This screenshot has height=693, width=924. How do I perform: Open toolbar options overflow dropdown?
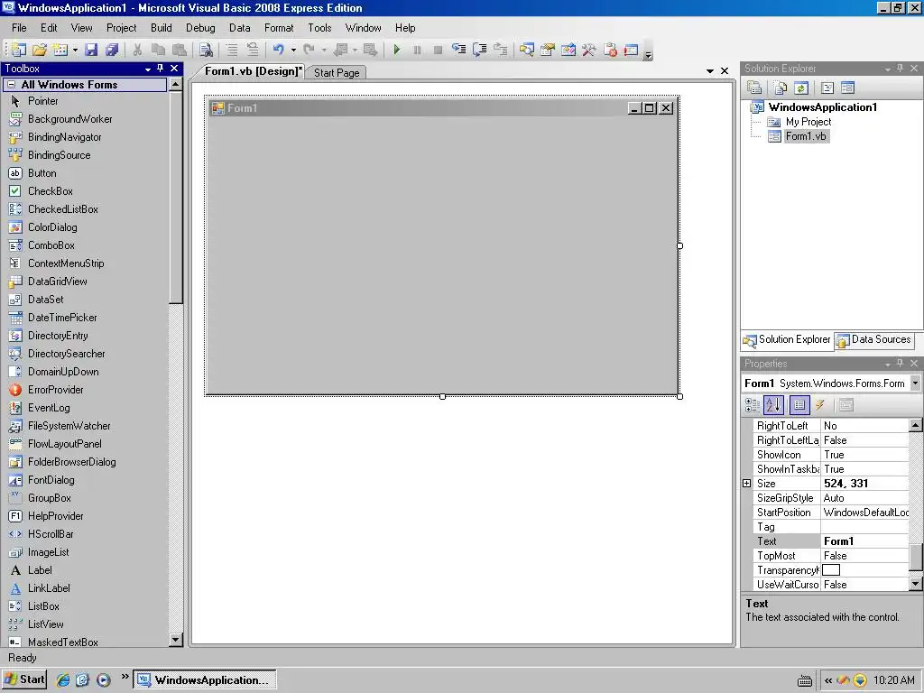(x=648, y=55)
